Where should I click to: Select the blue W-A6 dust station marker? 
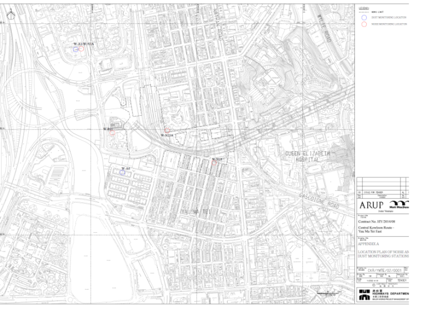pyautogui.click(x=122, y=172)
